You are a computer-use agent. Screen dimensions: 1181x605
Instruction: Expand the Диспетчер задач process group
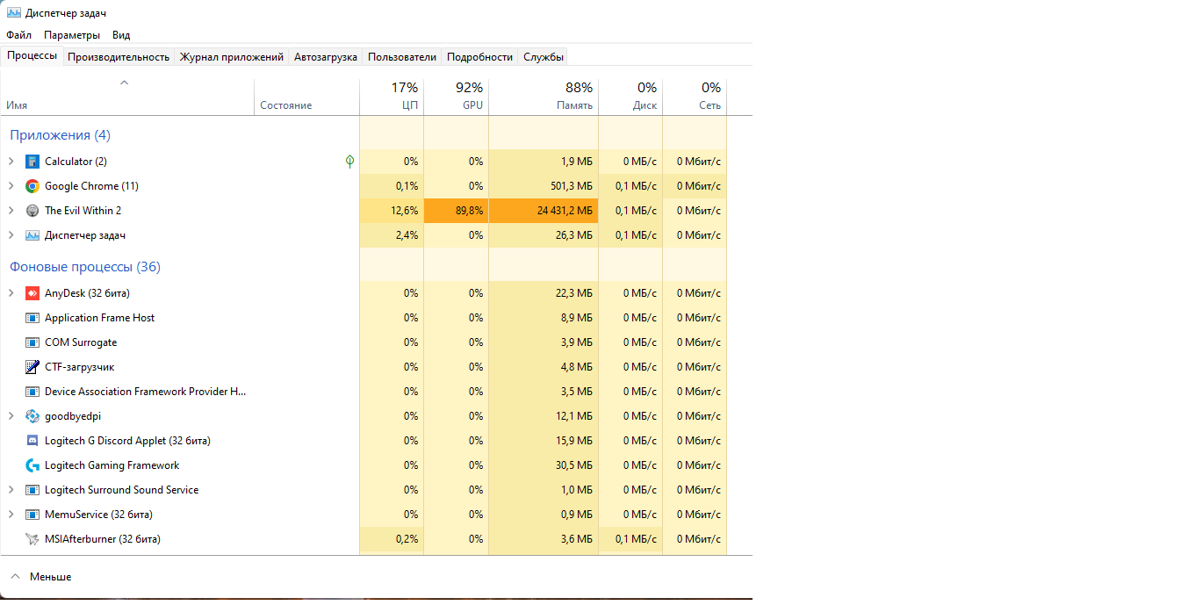click(x=11, y=235)
